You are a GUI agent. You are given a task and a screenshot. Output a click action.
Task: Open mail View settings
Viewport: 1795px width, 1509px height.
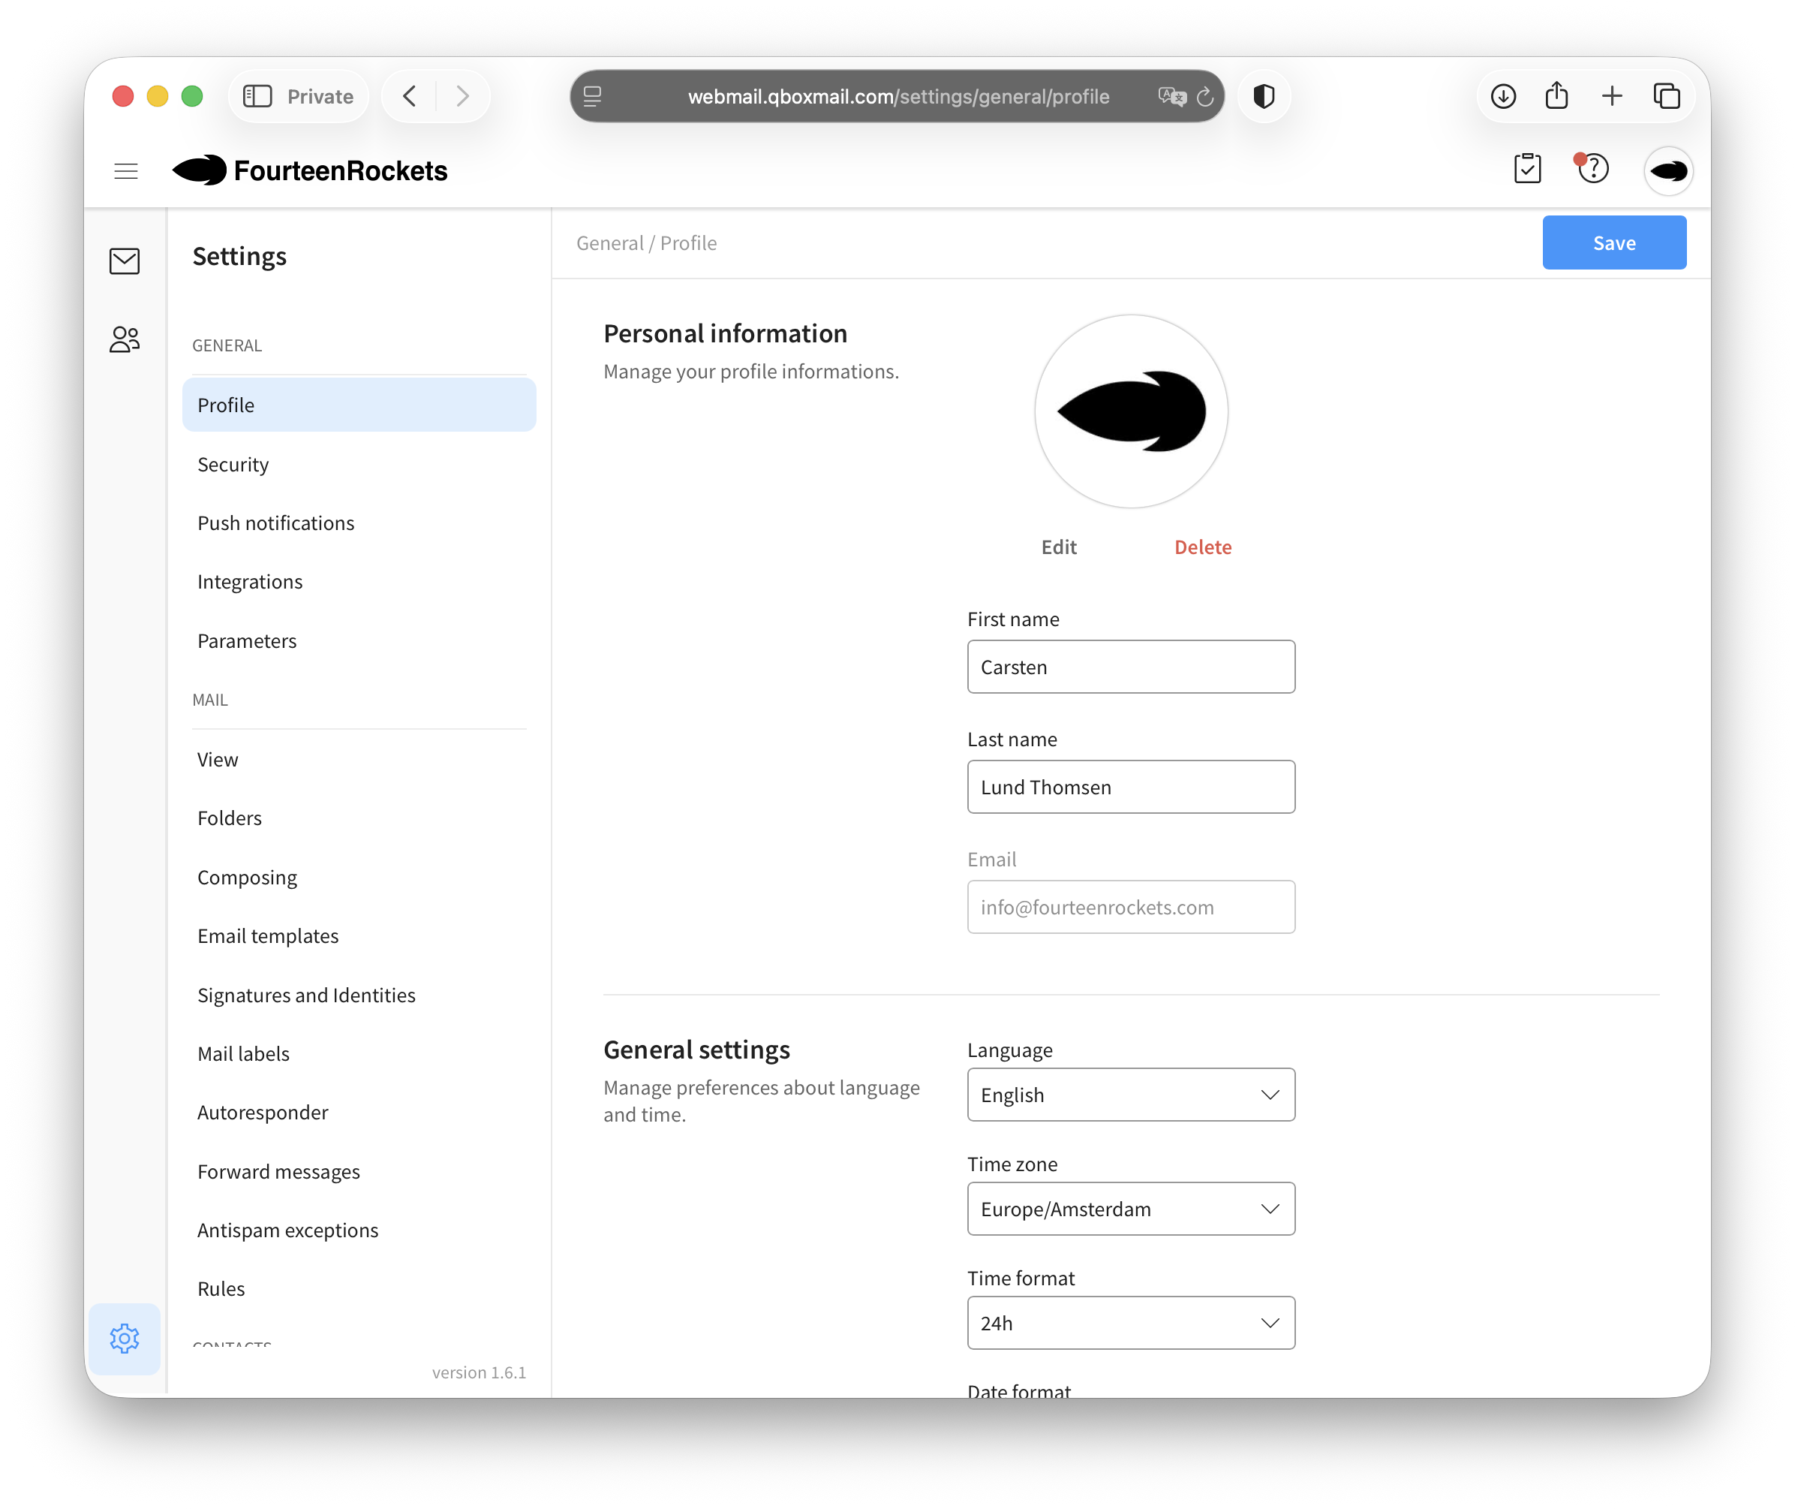point(359,759)
